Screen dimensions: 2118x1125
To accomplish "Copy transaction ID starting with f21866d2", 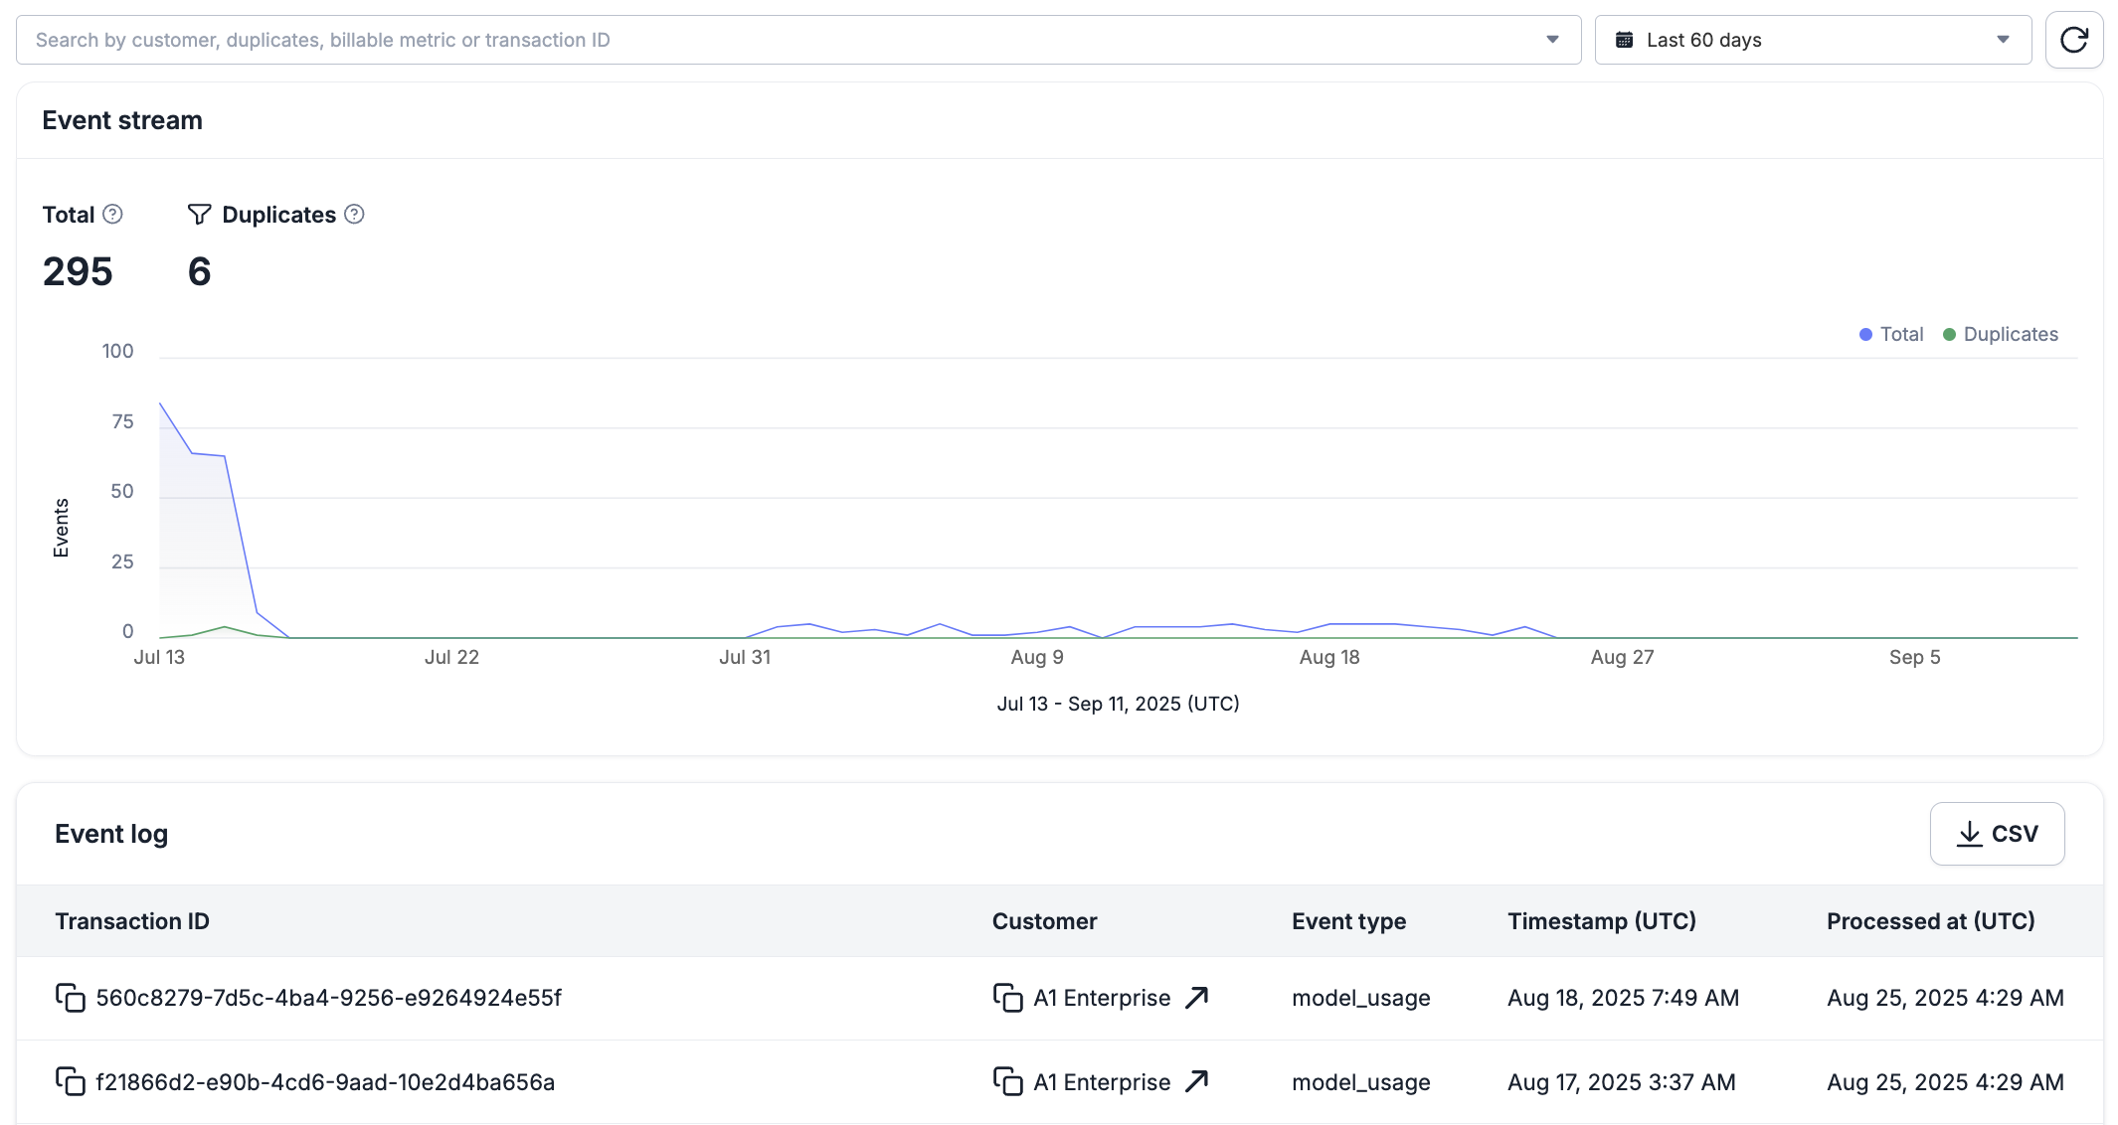I will pyautogui.click(x=71, y=1081).
